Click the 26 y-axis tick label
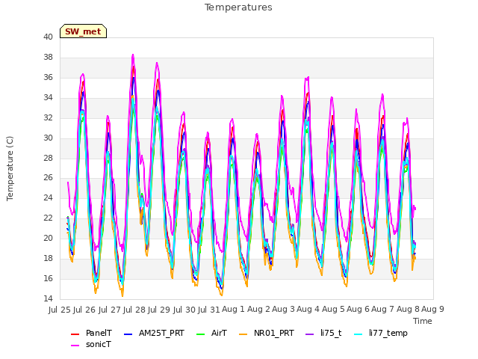478x359 pixels. [48, 178]
